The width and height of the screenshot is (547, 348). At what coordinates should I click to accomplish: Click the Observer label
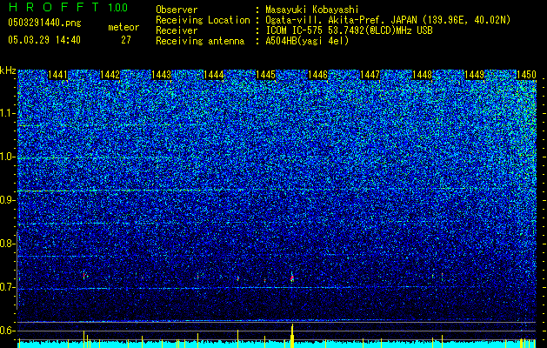pyautogui.click(x=177, y=10)
